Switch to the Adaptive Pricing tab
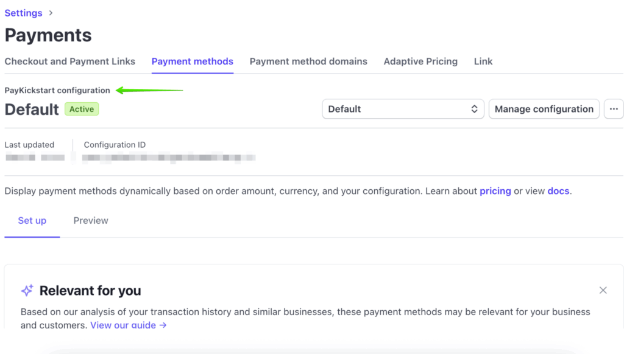 [420, 61]
